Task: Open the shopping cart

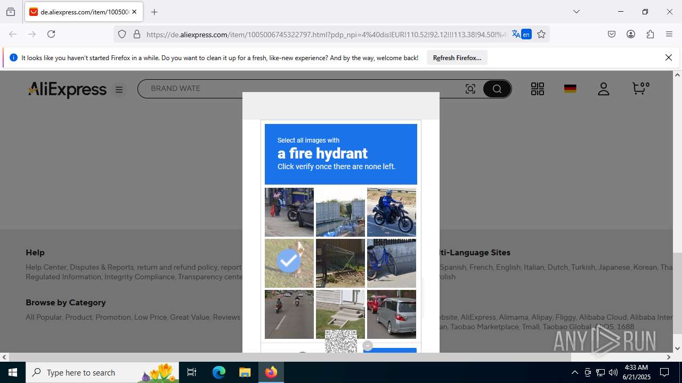Action: [640, 88]
